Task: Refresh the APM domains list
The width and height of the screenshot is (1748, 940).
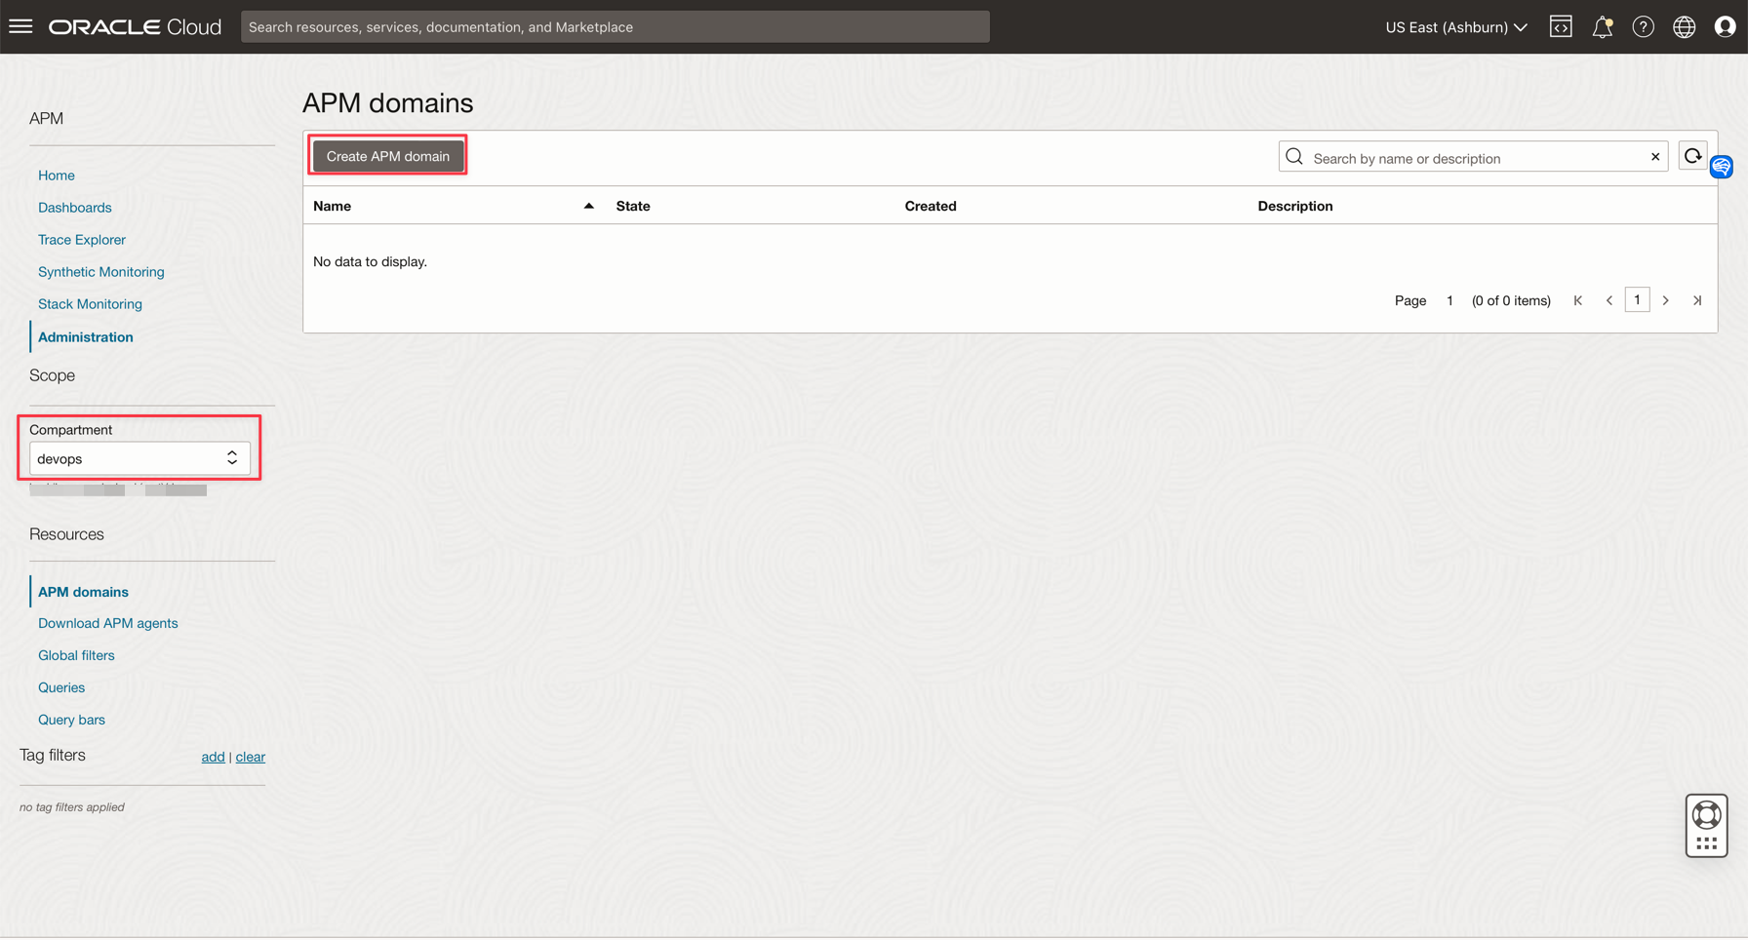Action: coord(1692,156)
